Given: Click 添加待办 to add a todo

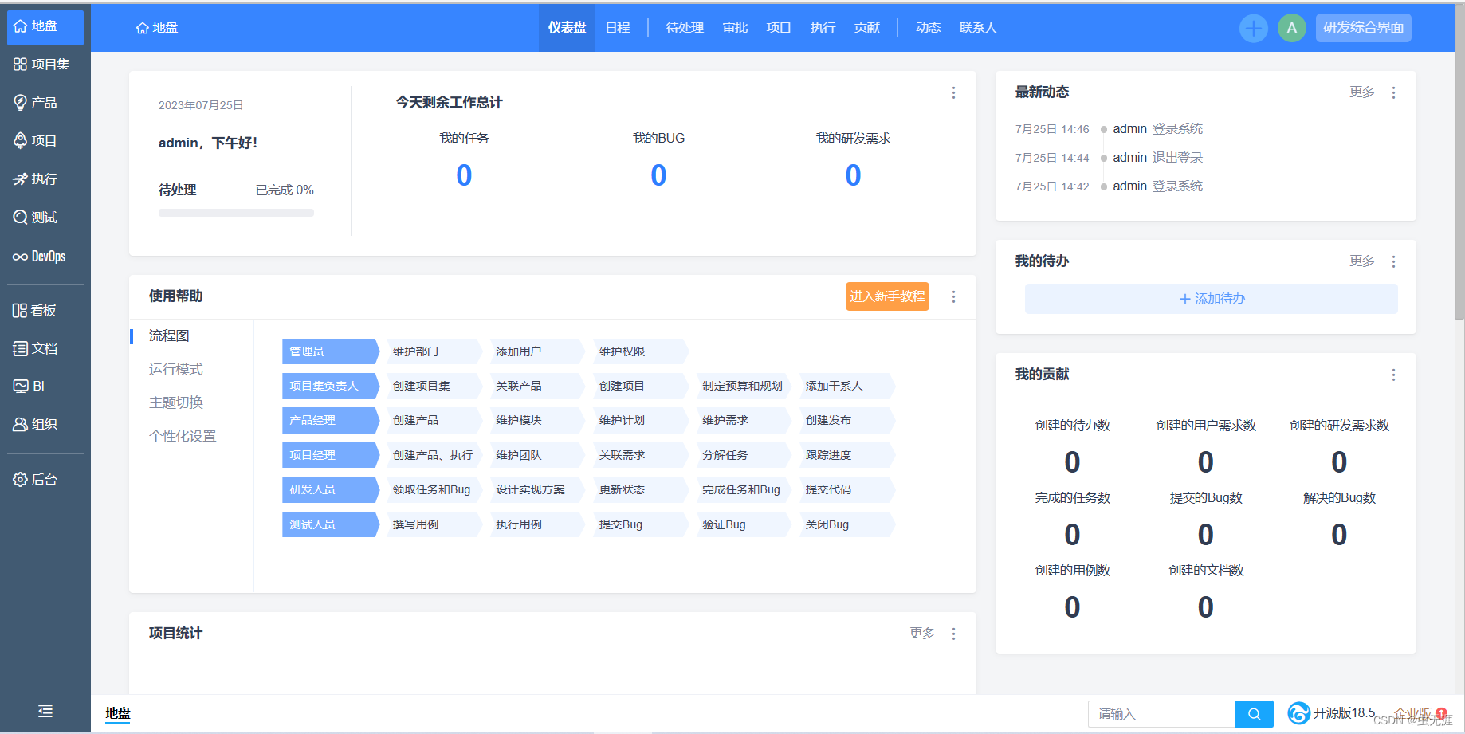Looking at the screenshot, I should pyautogui.click(x=1210, y=298).
